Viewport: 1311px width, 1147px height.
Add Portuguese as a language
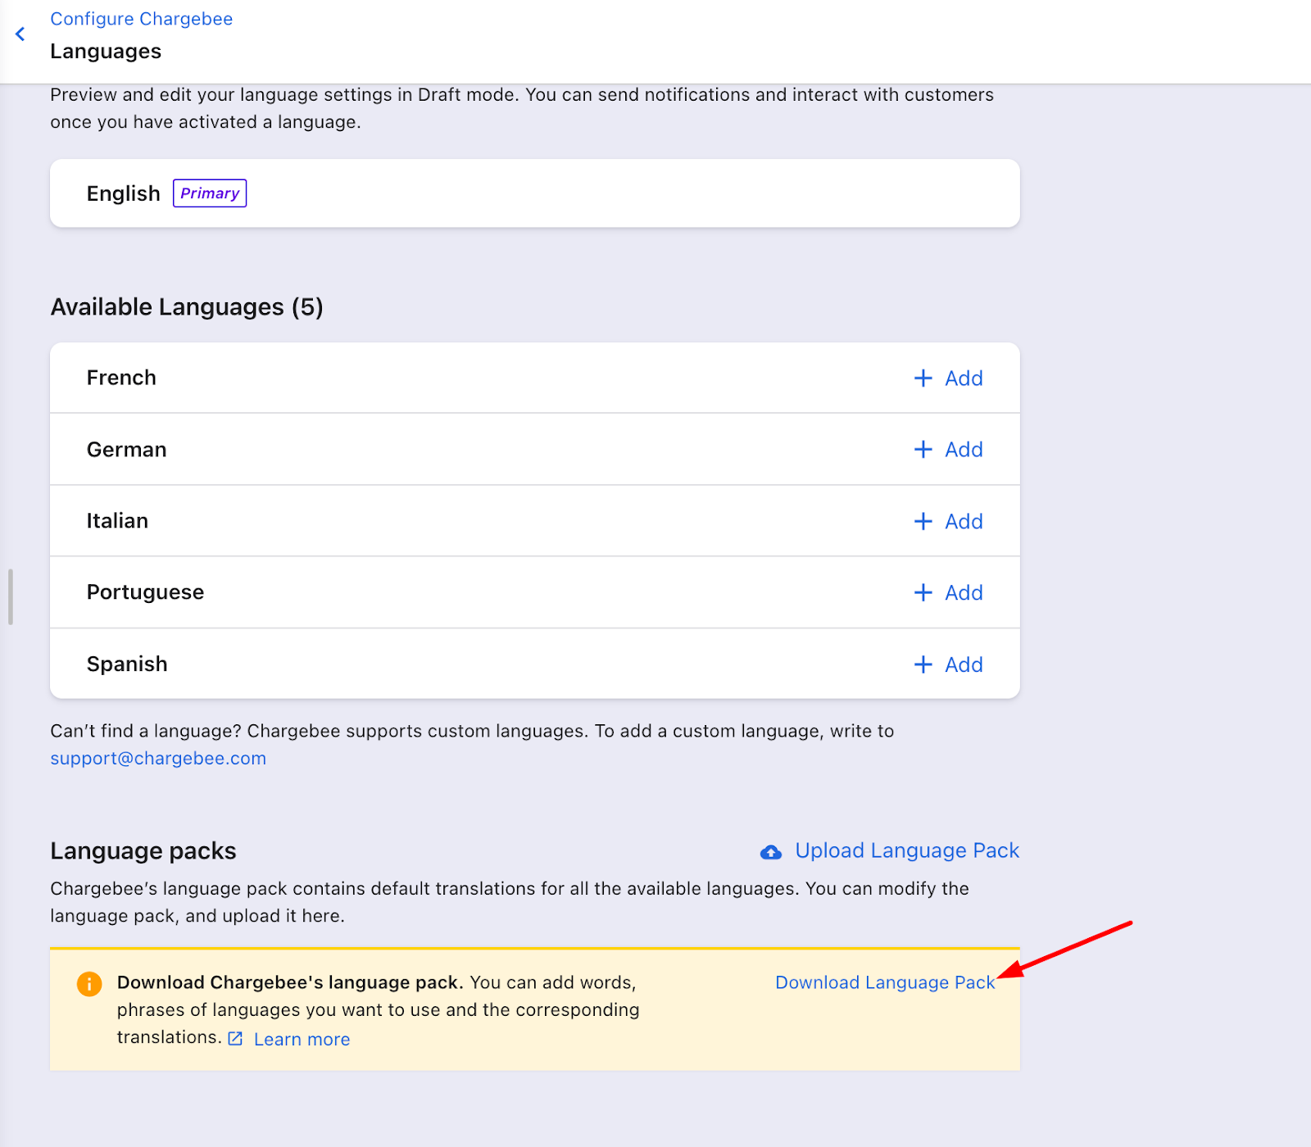coord(948,592)
